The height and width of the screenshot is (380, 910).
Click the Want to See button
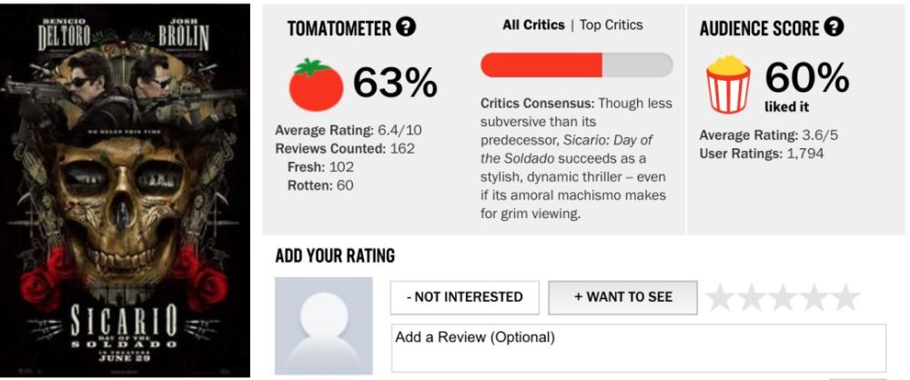point(622,297)
